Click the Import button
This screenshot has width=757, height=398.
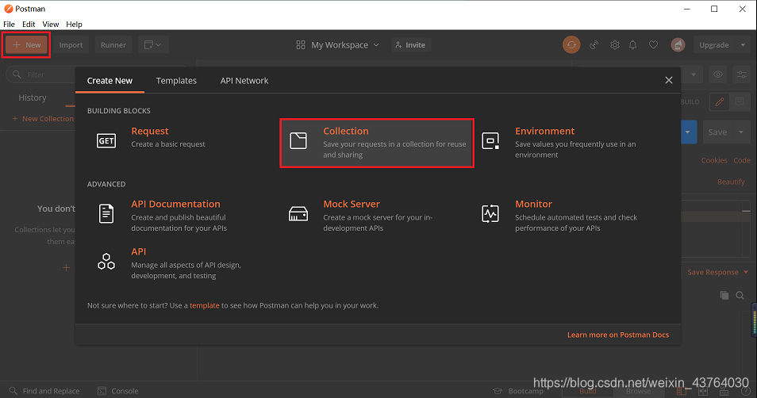pos(71,45)
